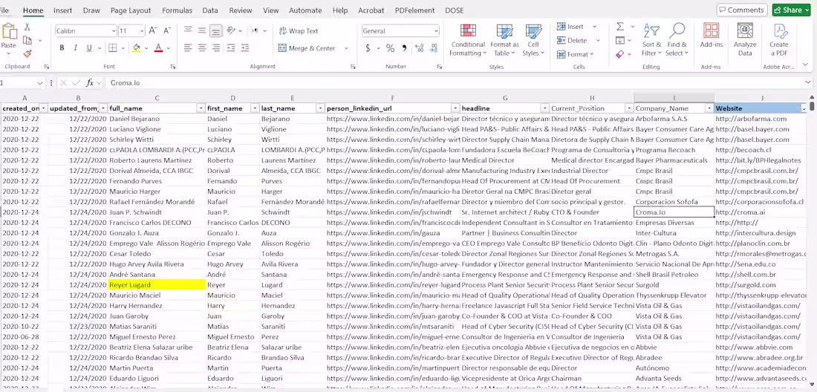
Task: Click the Format Painter brush icon
Action: point(27,53)
